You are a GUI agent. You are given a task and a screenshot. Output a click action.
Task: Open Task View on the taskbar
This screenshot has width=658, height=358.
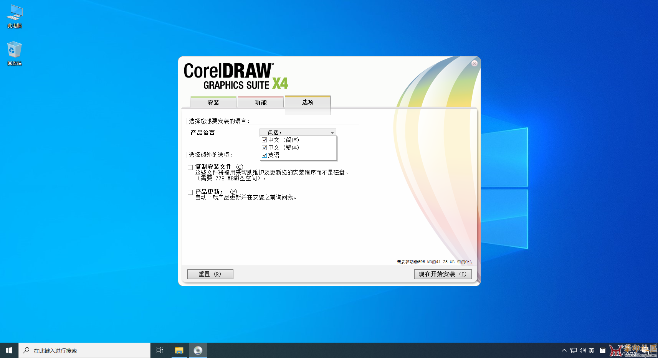[x=159, y=350]
